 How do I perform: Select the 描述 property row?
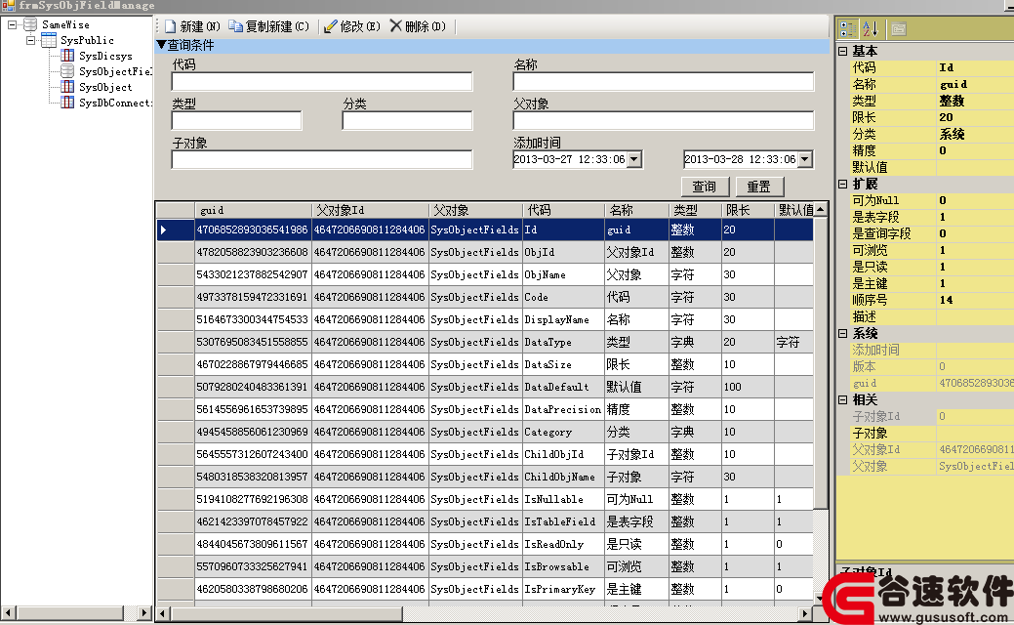coord(931,316)
